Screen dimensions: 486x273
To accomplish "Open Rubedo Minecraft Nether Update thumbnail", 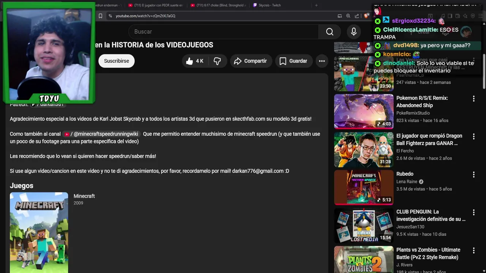I will [x=364, y=187].
